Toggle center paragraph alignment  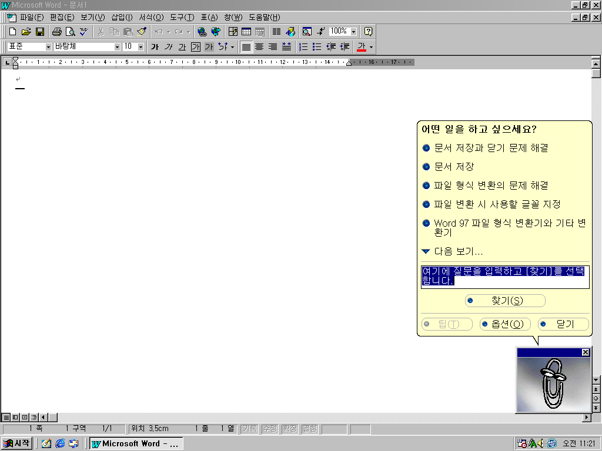click(x=259, y=47)
